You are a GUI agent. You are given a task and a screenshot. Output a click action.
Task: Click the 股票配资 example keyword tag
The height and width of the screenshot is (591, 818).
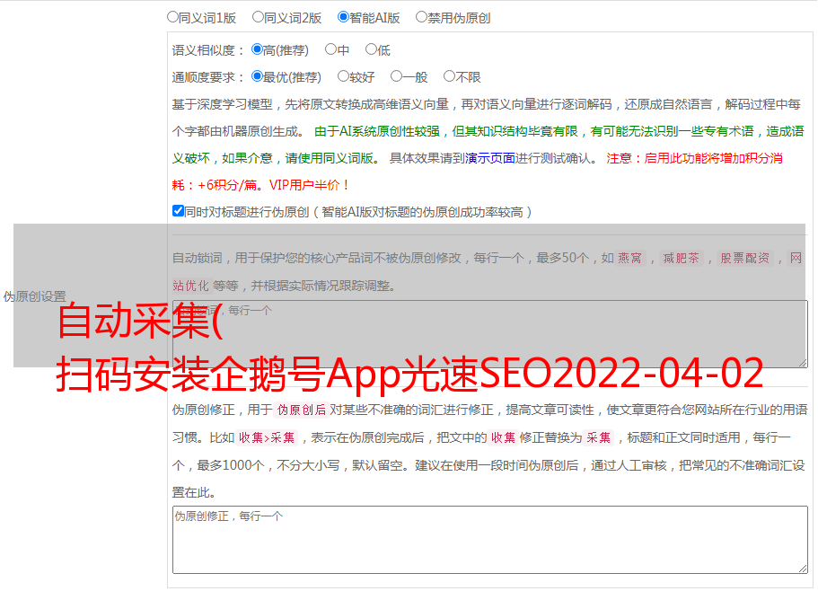pyautogui.click(x=745, y=258)
